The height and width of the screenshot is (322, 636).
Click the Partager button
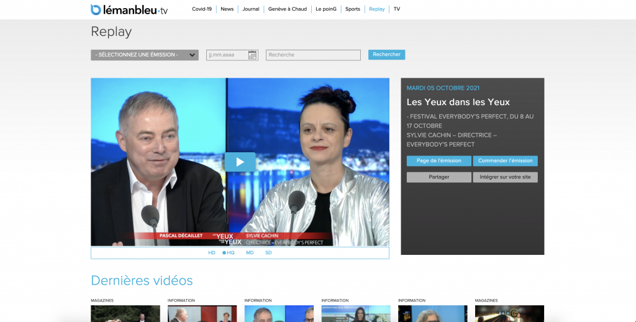pos(438,177)
